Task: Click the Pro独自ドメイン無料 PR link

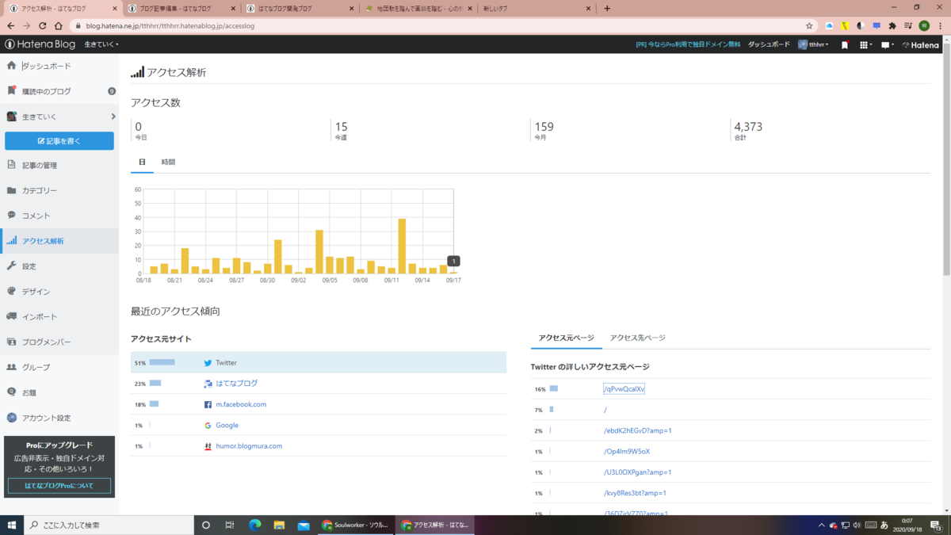Action: point(688,44)
